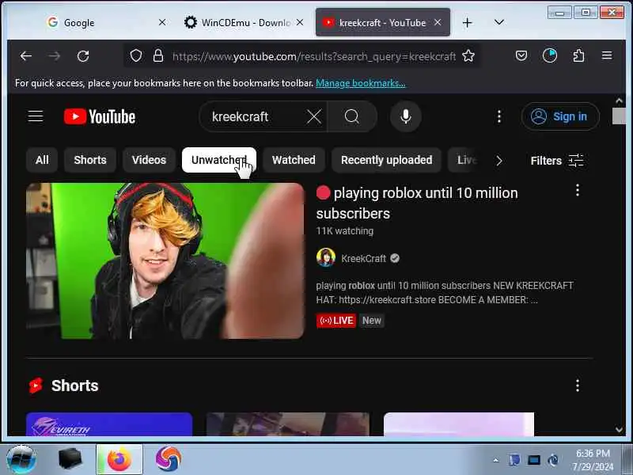Open the Extensions puzzle icon
This screenshot has width=633, height=475.
click(x=578, y=55)
